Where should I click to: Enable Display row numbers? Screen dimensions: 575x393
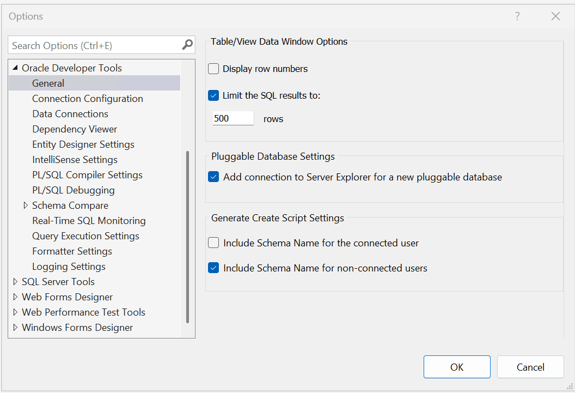213,69
